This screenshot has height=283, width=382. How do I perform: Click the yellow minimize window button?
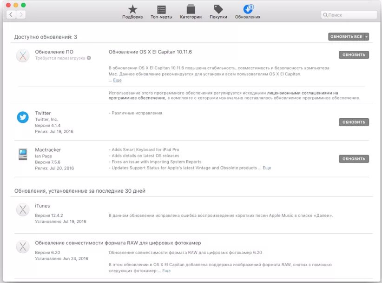pyautogui.click(x=16, y=5)
